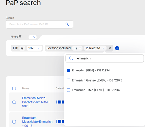Click the 'Location included' filter label
The height and width of the screenshot is (127, 145).
coord(59,48)
